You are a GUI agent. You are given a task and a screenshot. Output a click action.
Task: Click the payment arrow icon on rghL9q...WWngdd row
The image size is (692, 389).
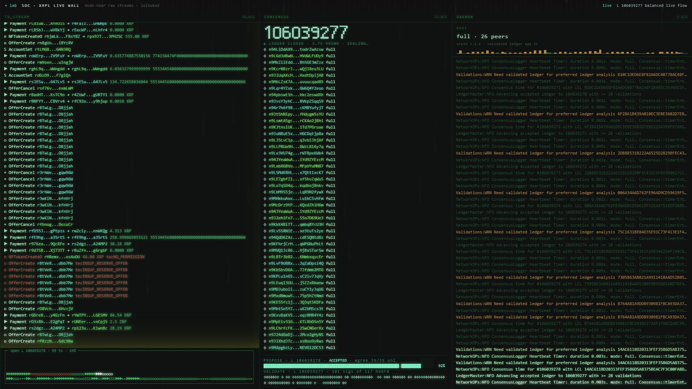pyautogui.click(x=5, y=69)
